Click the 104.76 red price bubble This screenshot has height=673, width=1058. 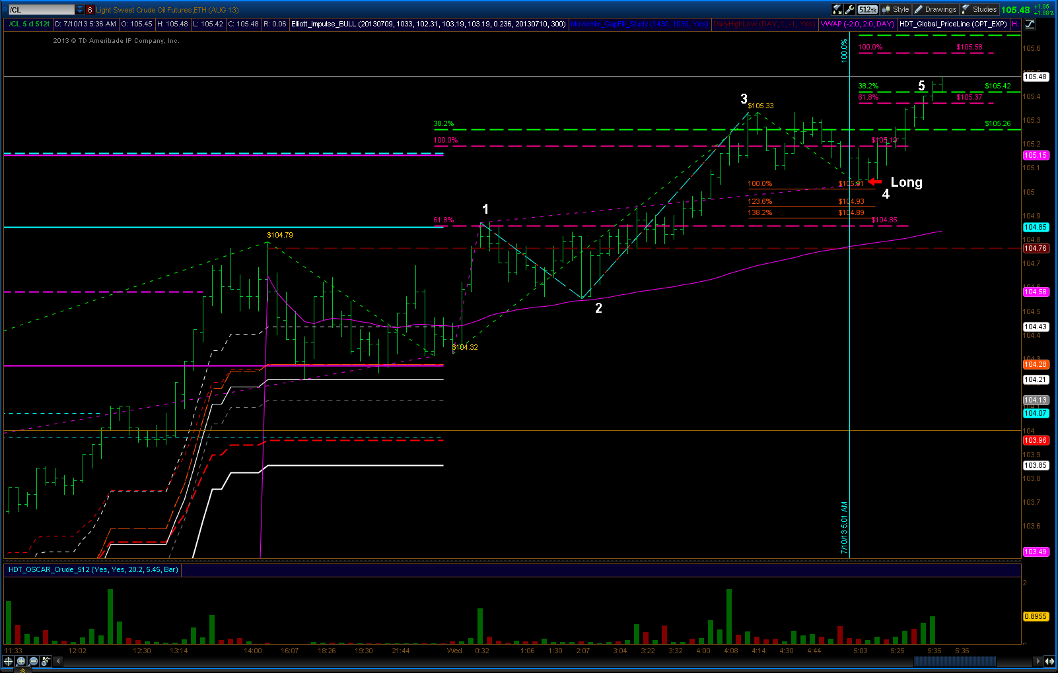click(1036, 248)
